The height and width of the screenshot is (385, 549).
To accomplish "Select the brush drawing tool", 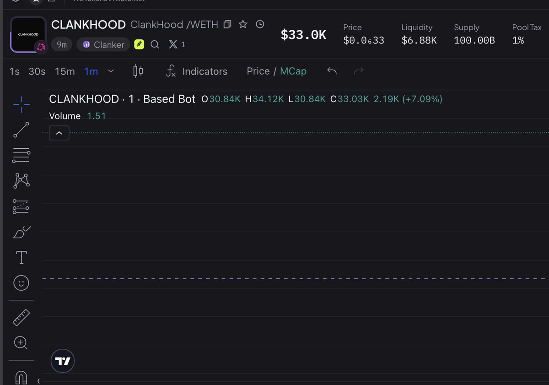I will point(22,233).
